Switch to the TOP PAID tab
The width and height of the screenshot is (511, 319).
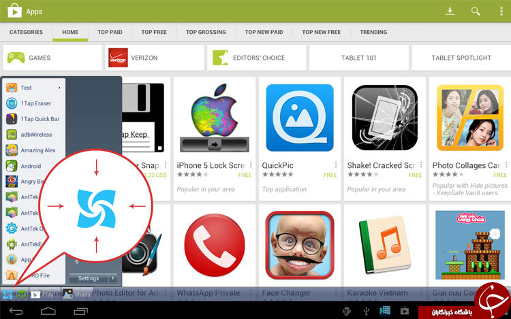110,32
